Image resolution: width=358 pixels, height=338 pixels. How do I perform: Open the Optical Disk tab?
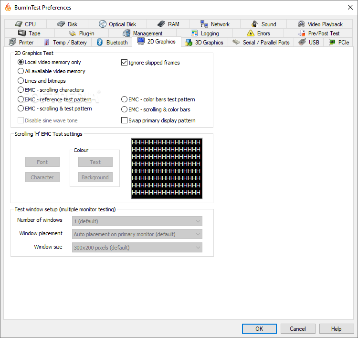click(117, 24)
